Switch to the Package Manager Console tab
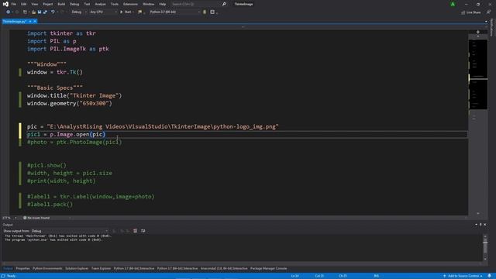Screen dimensions: 496x279 point(269,269)
